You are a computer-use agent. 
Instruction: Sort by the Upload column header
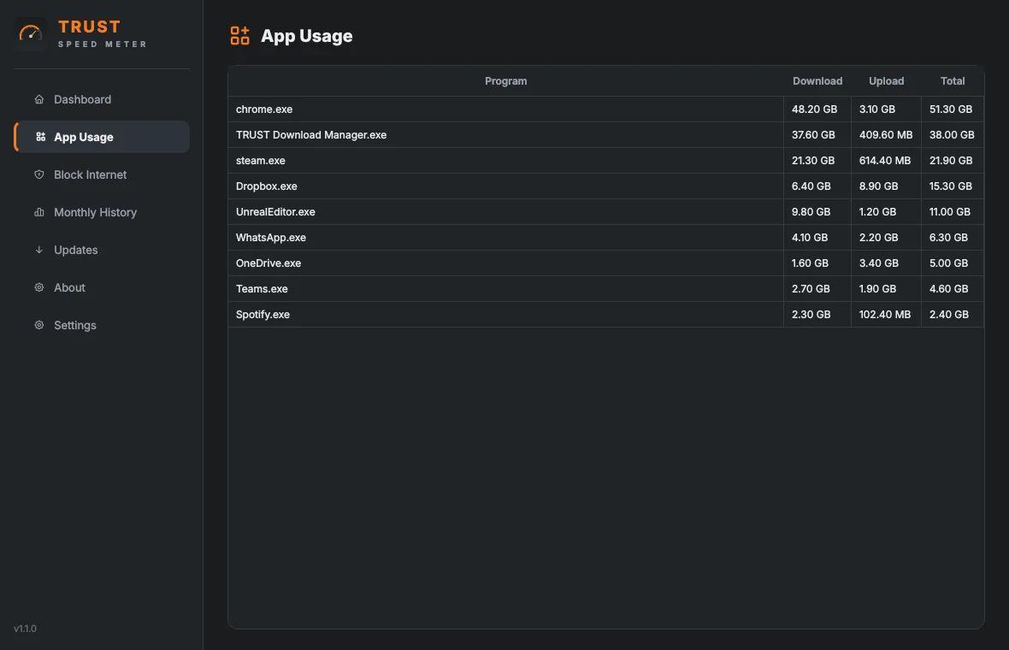[x=886, y=81]
